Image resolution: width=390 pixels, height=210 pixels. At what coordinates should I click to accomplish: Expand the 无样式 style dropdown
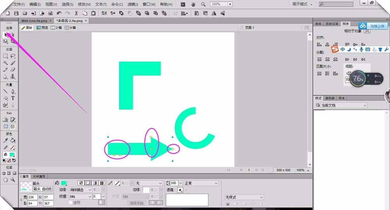(244, 197)
